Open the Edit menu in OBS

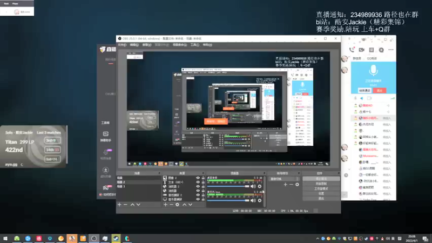click(134, 45)
